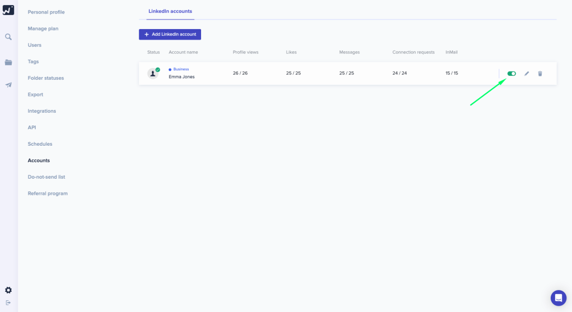The width and height of the screenshot is (572, 312).
Task: Click Add LinkedIn account button
Action: [170, 35]
